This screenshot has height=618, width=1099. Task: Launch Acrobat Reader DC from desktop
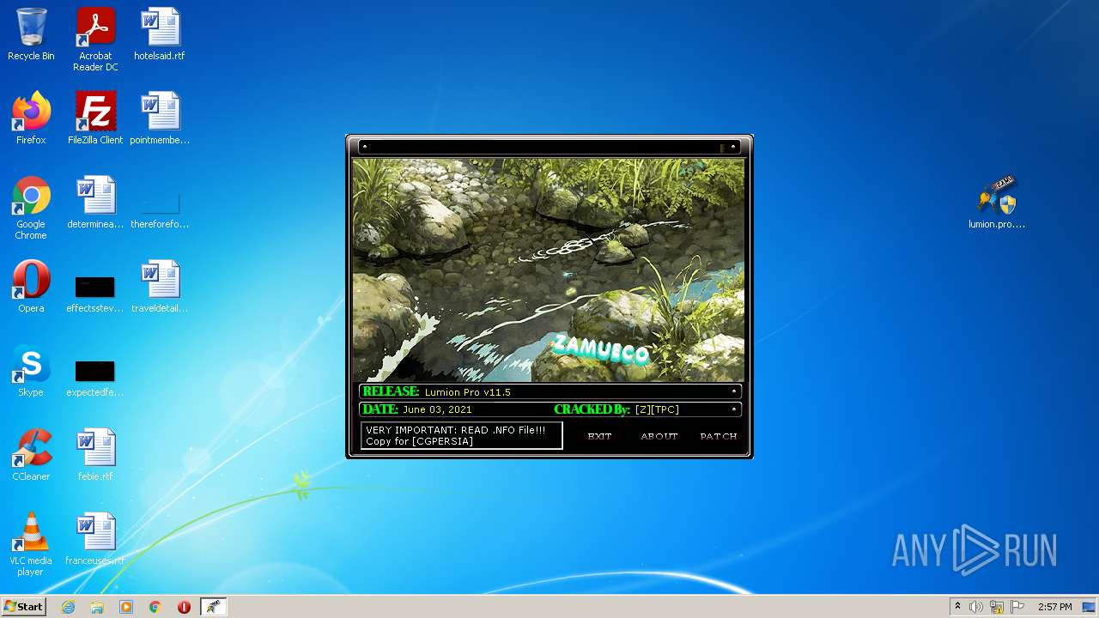(x=95, y=39)
